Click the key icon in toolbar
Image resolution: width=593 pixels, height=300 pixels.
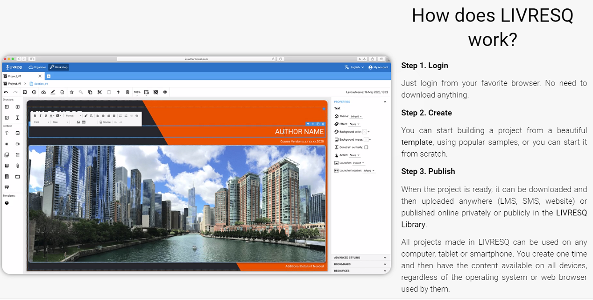(x=81, y=92)
